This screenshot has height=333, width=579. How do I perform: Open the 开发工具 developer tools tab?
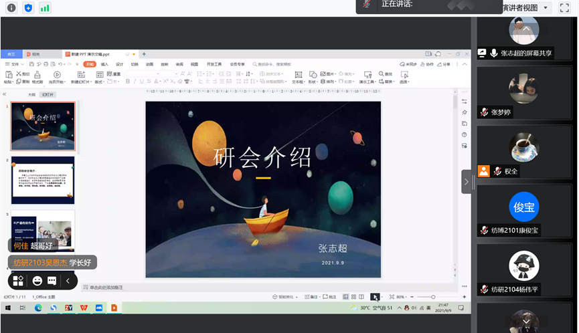214,64
